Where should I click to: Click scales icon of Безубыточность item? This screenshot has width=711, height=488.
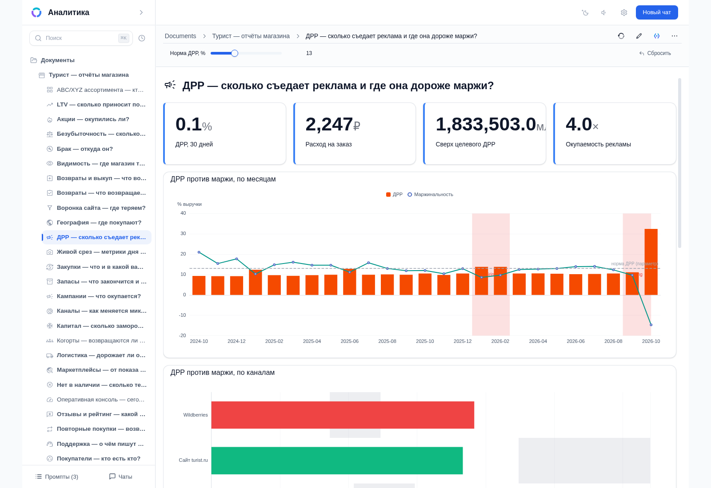pos(50,134)
